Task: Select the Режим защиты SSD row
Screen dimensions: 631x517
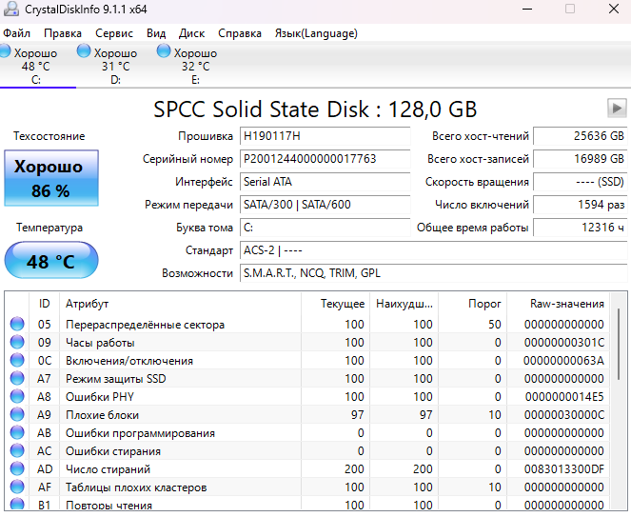Action: point(309,379)
